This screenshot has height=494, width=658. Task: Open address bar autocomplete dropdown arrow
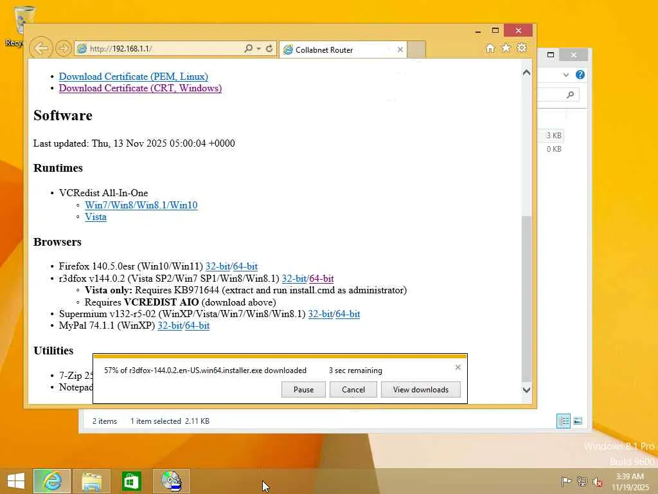point(258,49)
